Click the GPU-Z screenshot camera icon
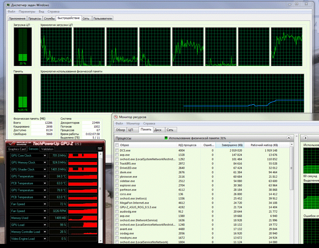This screenshot has width=319, height=248. click(100, 149)
